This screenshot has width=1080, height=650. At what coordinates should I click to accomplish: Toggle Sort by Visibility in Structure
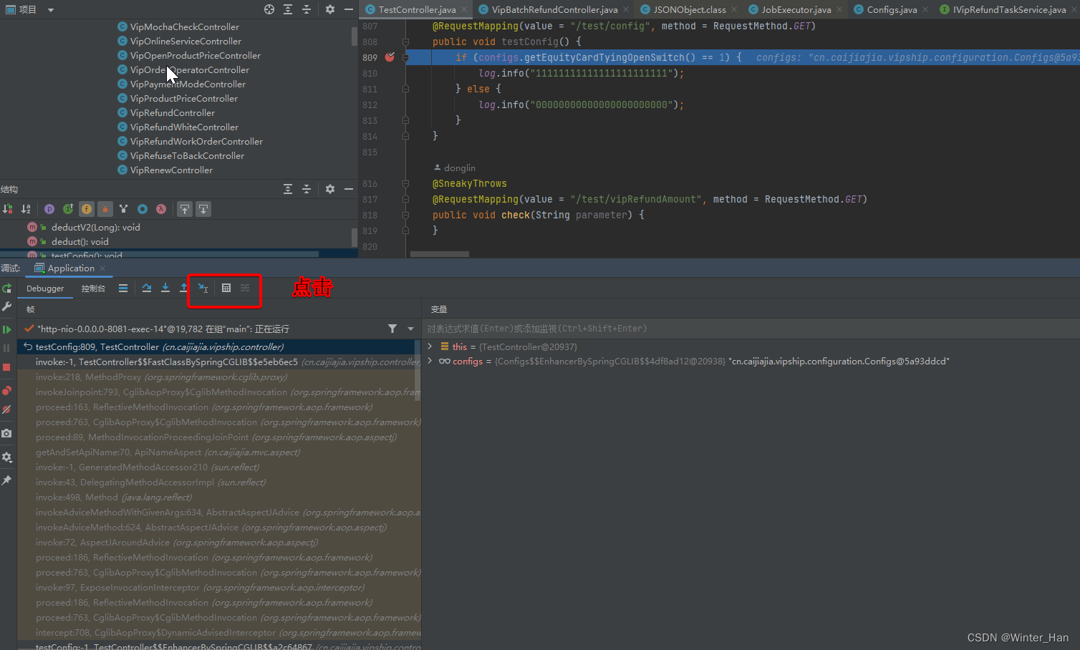8,209
